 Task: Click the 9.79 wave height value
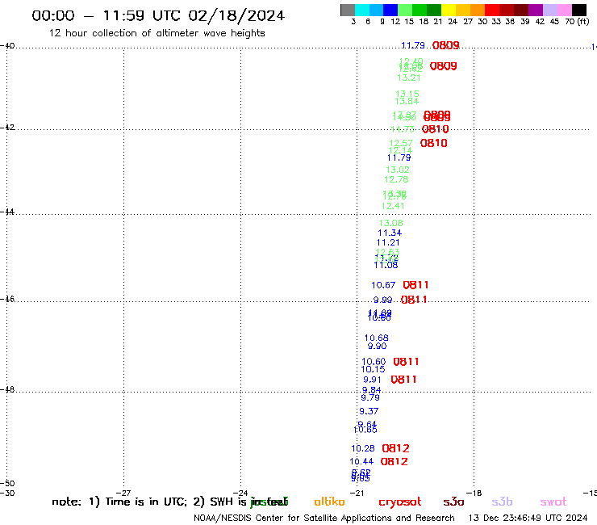pos(370,397)
